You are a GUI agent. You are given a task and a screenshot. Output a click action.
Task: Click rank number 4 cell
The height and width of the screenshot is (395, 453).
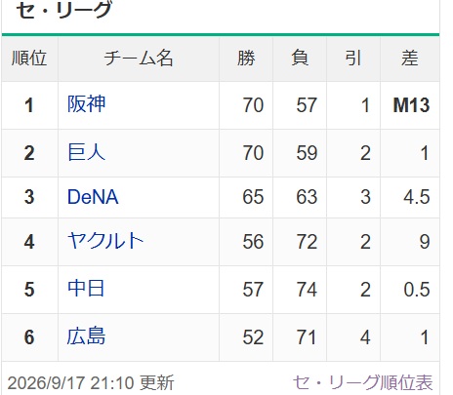point(29,242)
